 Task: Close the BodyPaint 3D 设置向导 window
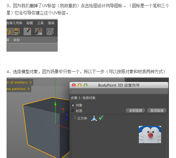(x=74, y=85)
